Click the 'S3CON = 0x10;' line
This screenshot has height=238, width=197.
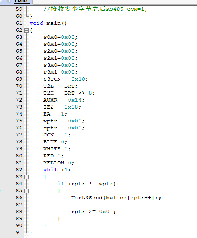point(66,79)
